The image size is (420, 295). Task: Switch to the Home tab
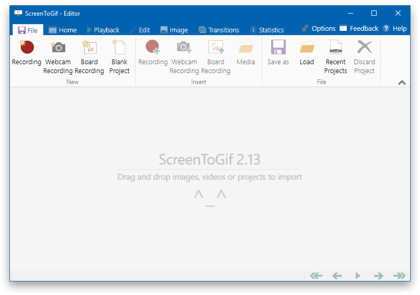click(63, 30)
